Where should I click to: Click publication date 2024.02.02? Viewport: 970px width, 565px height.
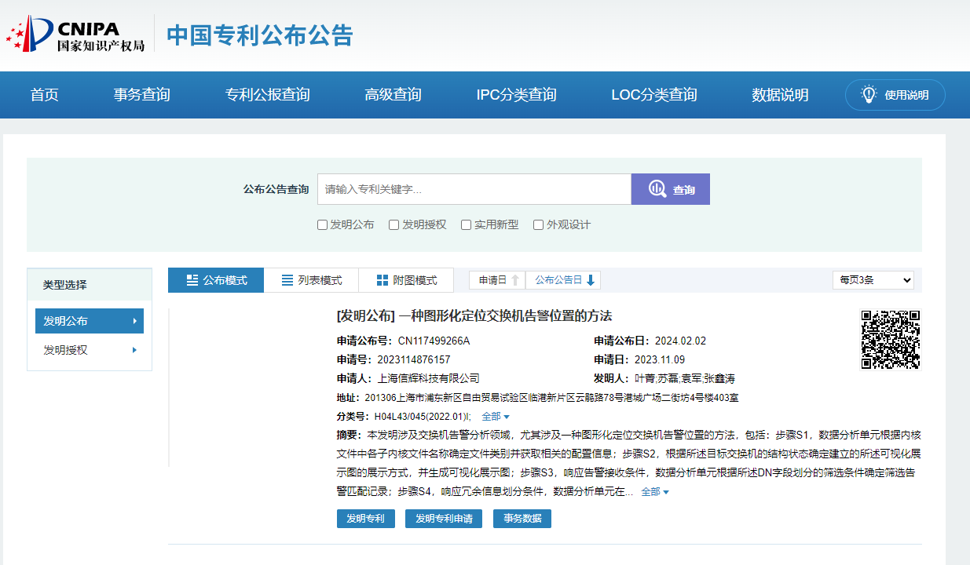click(680, 341)
